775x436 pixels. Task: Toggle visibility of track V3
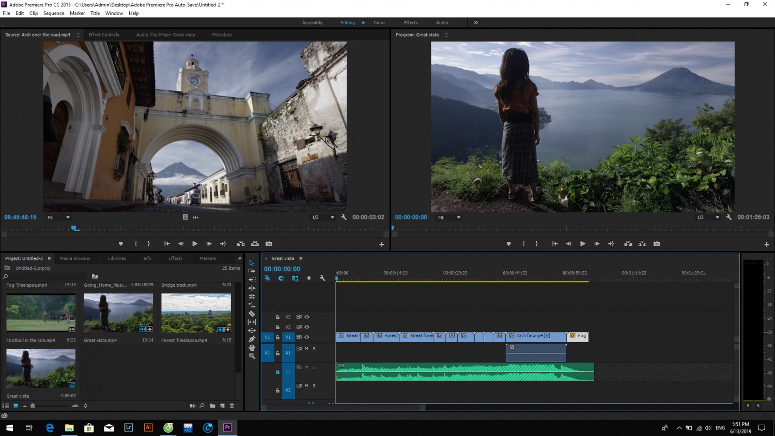point(307,317)
